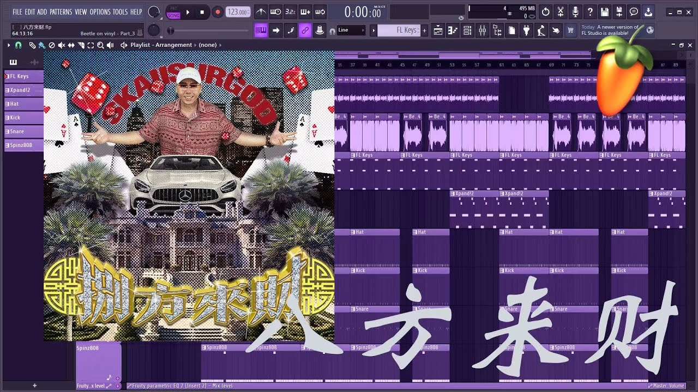Toggle blend recording overdub
This screenshot has width=698, height=392.
click(305, 12)
